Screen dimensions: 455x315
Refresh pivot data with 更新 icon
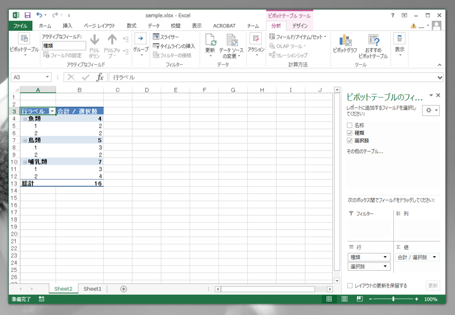click(x=211, y=40)
